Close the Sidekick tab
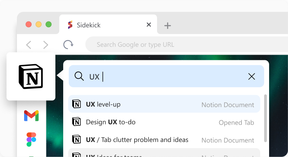Screen dimensions: 288x157 tap(149, 25)
